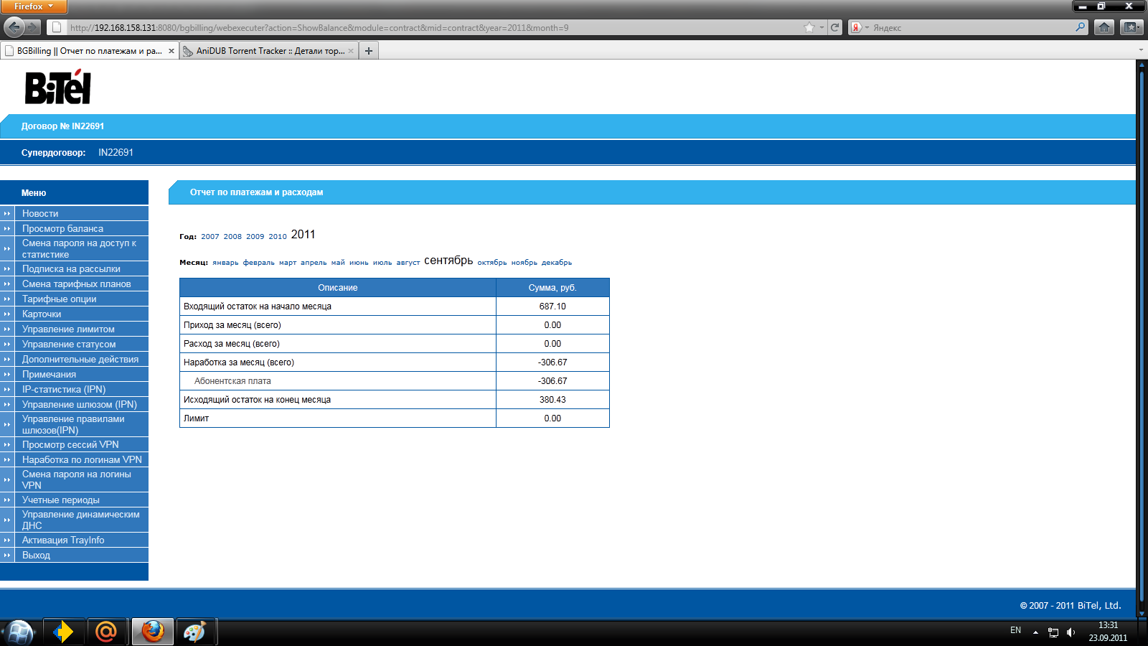1148x646 pixels.
Task: Click the browser forward arrow button
Action: click(x=33, y=27)
